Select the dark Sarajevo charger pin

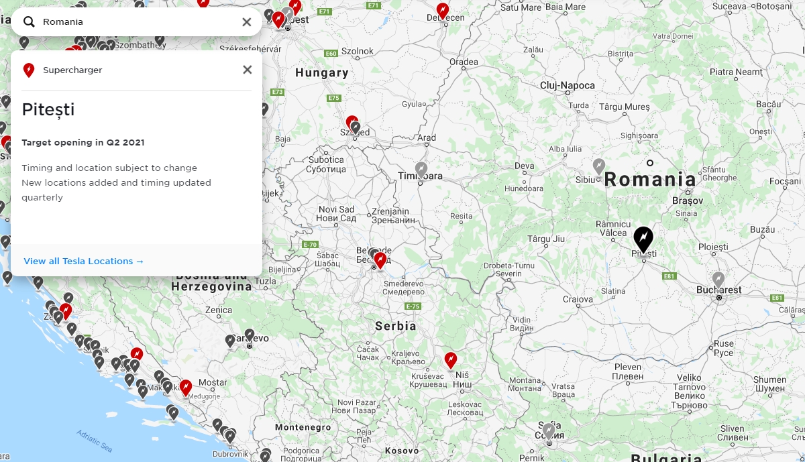250,335
